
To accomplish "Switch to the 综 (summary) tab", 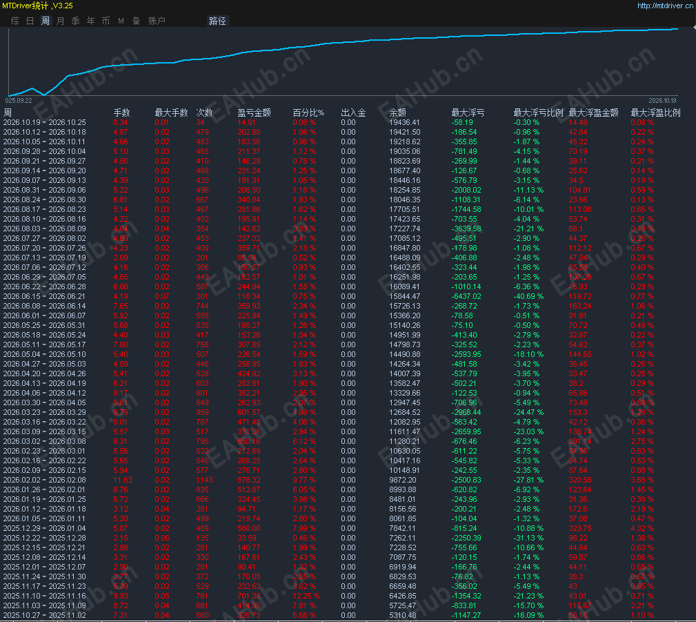I will pyautogui.click(x=14, y=21).
